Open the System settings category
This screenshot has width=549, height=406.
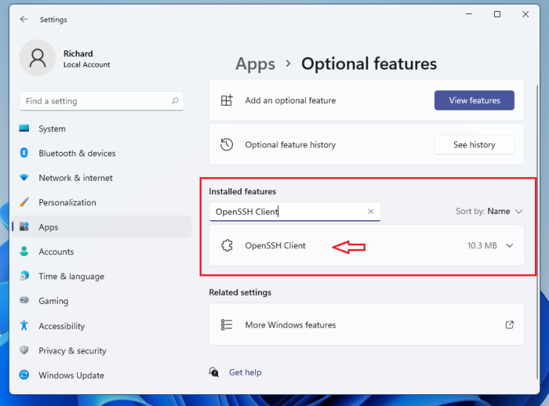[52, 129]
